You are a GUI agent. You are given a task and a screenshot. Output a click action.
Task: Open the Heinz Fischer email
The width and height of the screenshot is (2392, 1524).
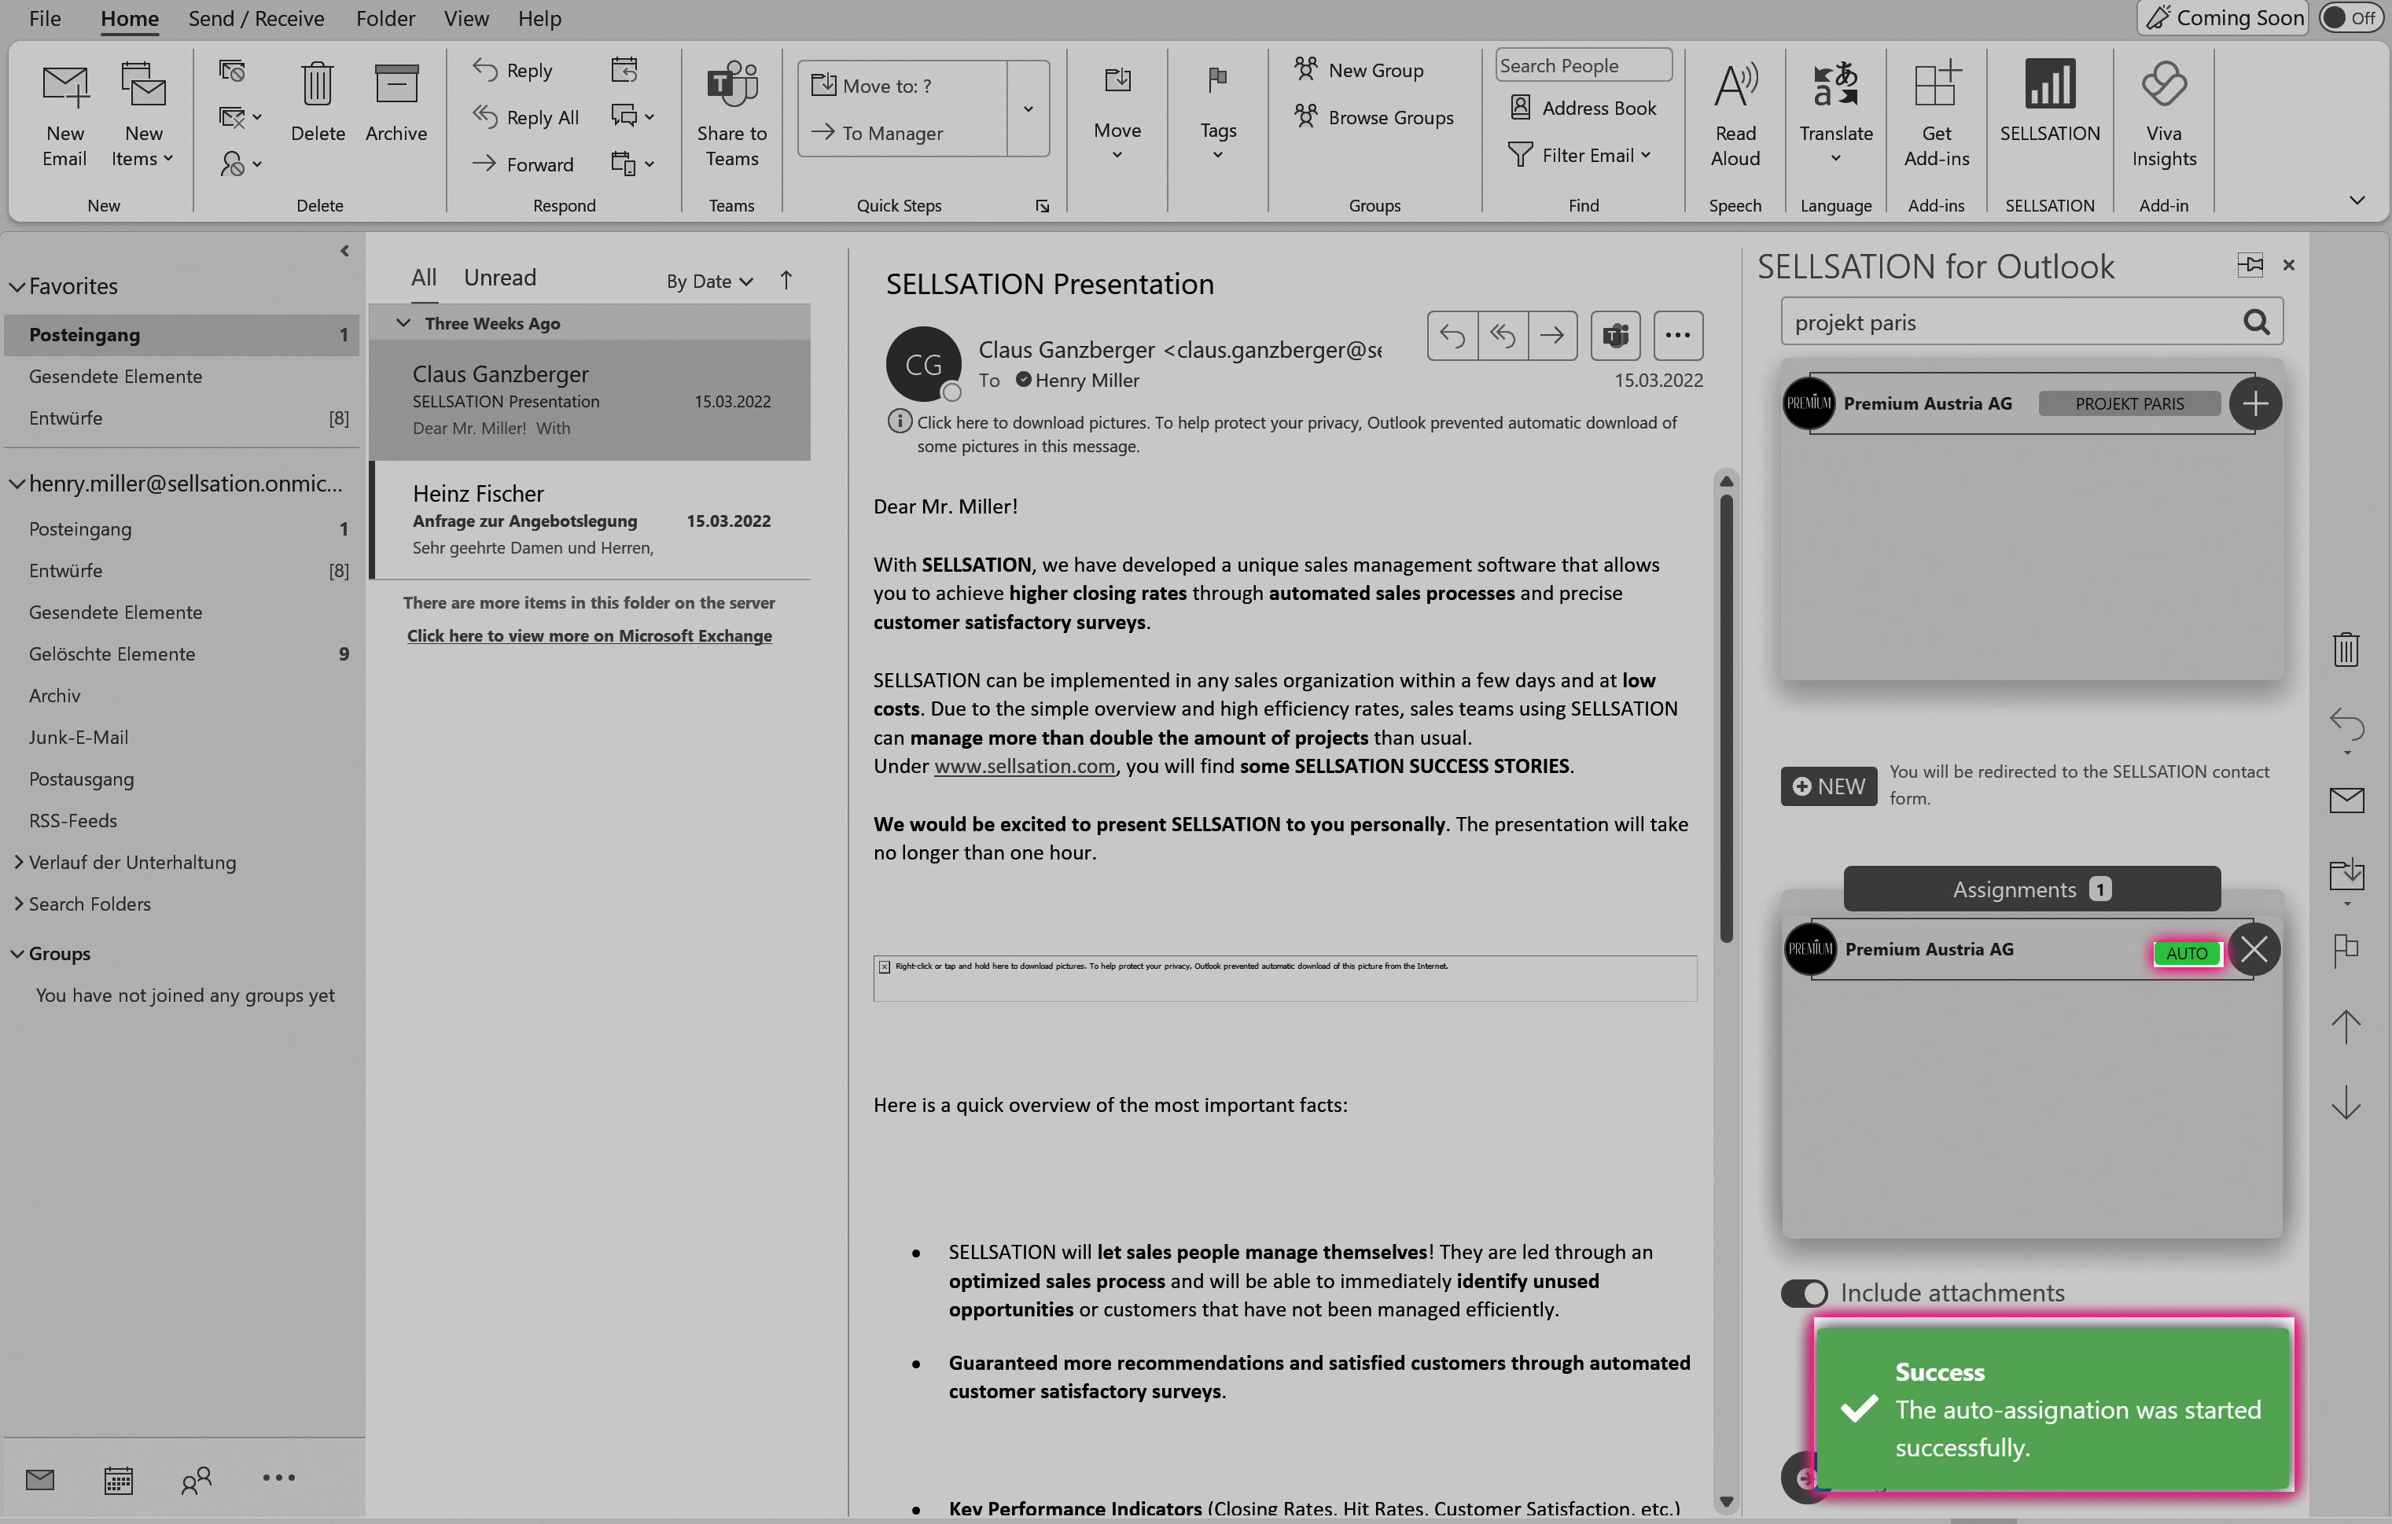[591, 521]
